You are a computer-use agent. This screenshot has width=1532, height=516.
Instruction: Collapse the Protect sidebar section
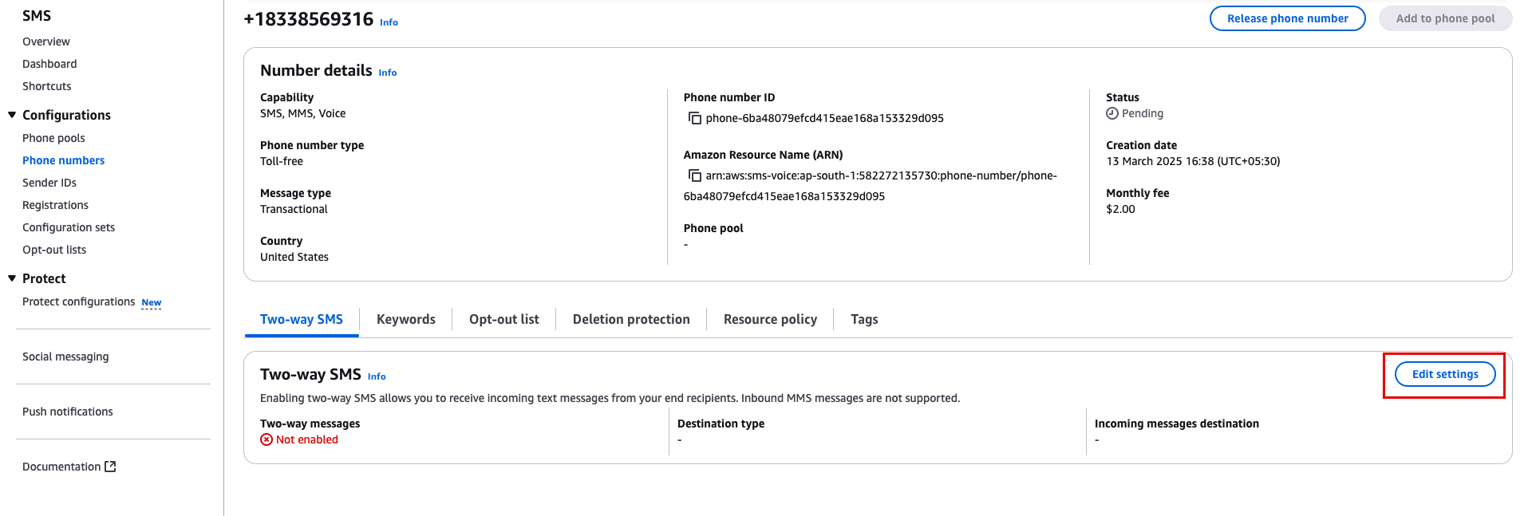pyautogui.click(x=12, y=278)
